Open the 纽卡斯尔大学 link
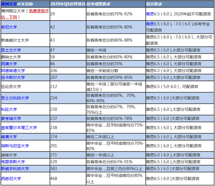This screenshot has height=186, width=215. pyautogui.click(x=13, y=77)
